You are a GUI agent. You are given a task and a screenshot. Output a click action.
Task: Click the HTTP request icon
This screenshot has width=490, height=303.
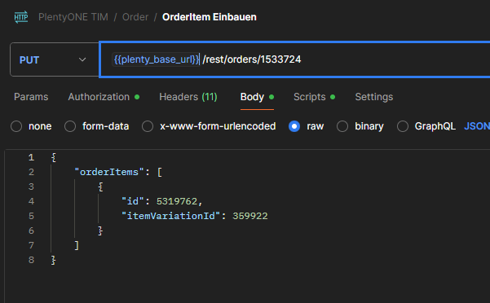pyautogui.click(x=21, y=17)
